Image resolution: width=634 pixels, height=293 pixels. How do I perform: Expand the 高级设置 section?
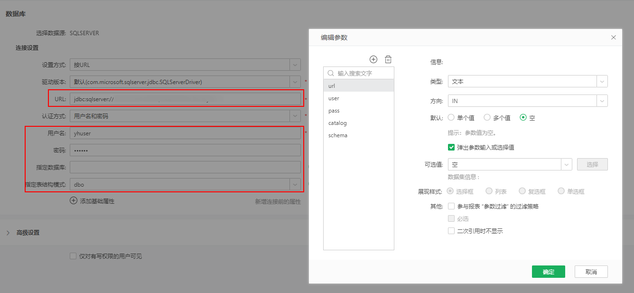coord(9,232)
